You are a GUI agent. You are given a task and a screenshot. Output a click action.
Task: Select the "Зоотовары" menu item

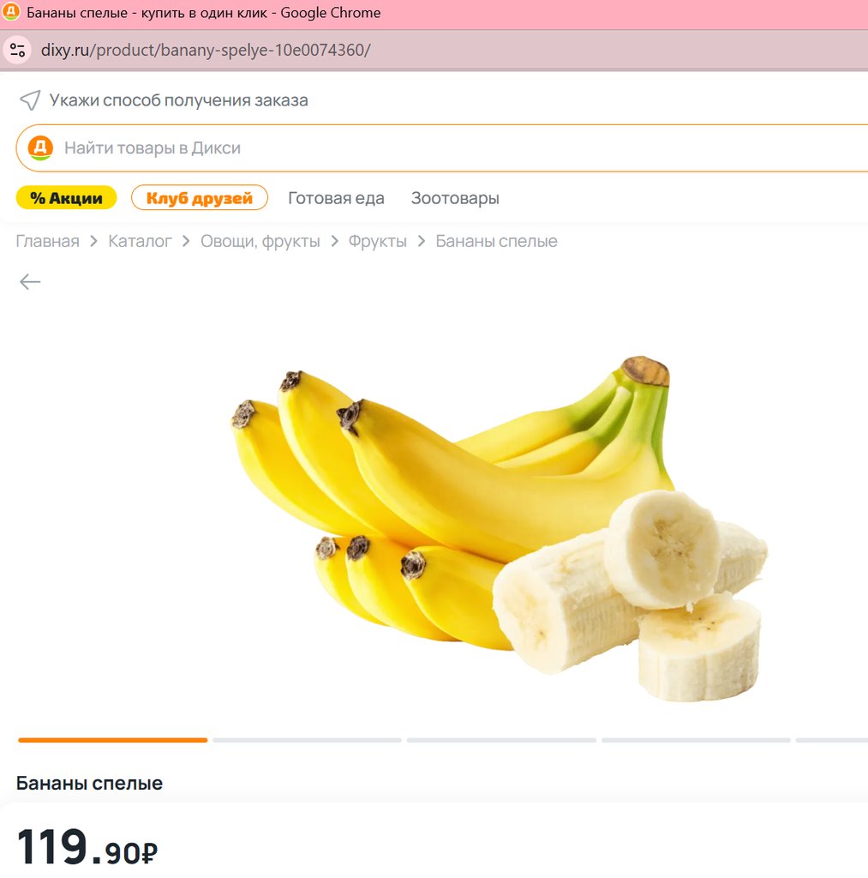[x=455, y=198]
